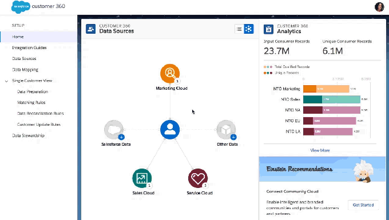389x220 pixels.
Task: Select the Service Cloud node icon
Action: point(198,178)
